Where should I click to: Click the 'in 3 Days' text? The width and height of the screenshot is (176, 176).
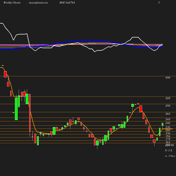click(170, 156)
